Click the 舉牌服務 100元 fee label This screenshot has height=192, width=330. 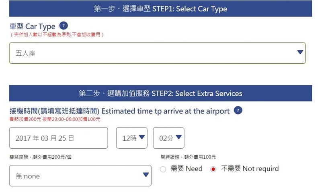[188, 157]
